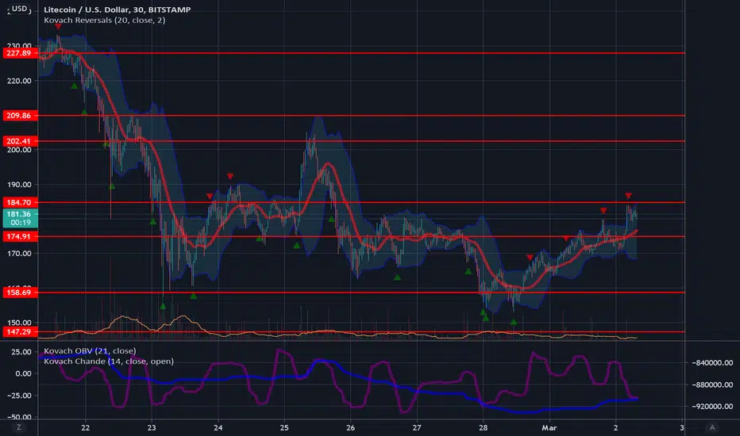Click the timezone Z button

(x=19, y=427)
